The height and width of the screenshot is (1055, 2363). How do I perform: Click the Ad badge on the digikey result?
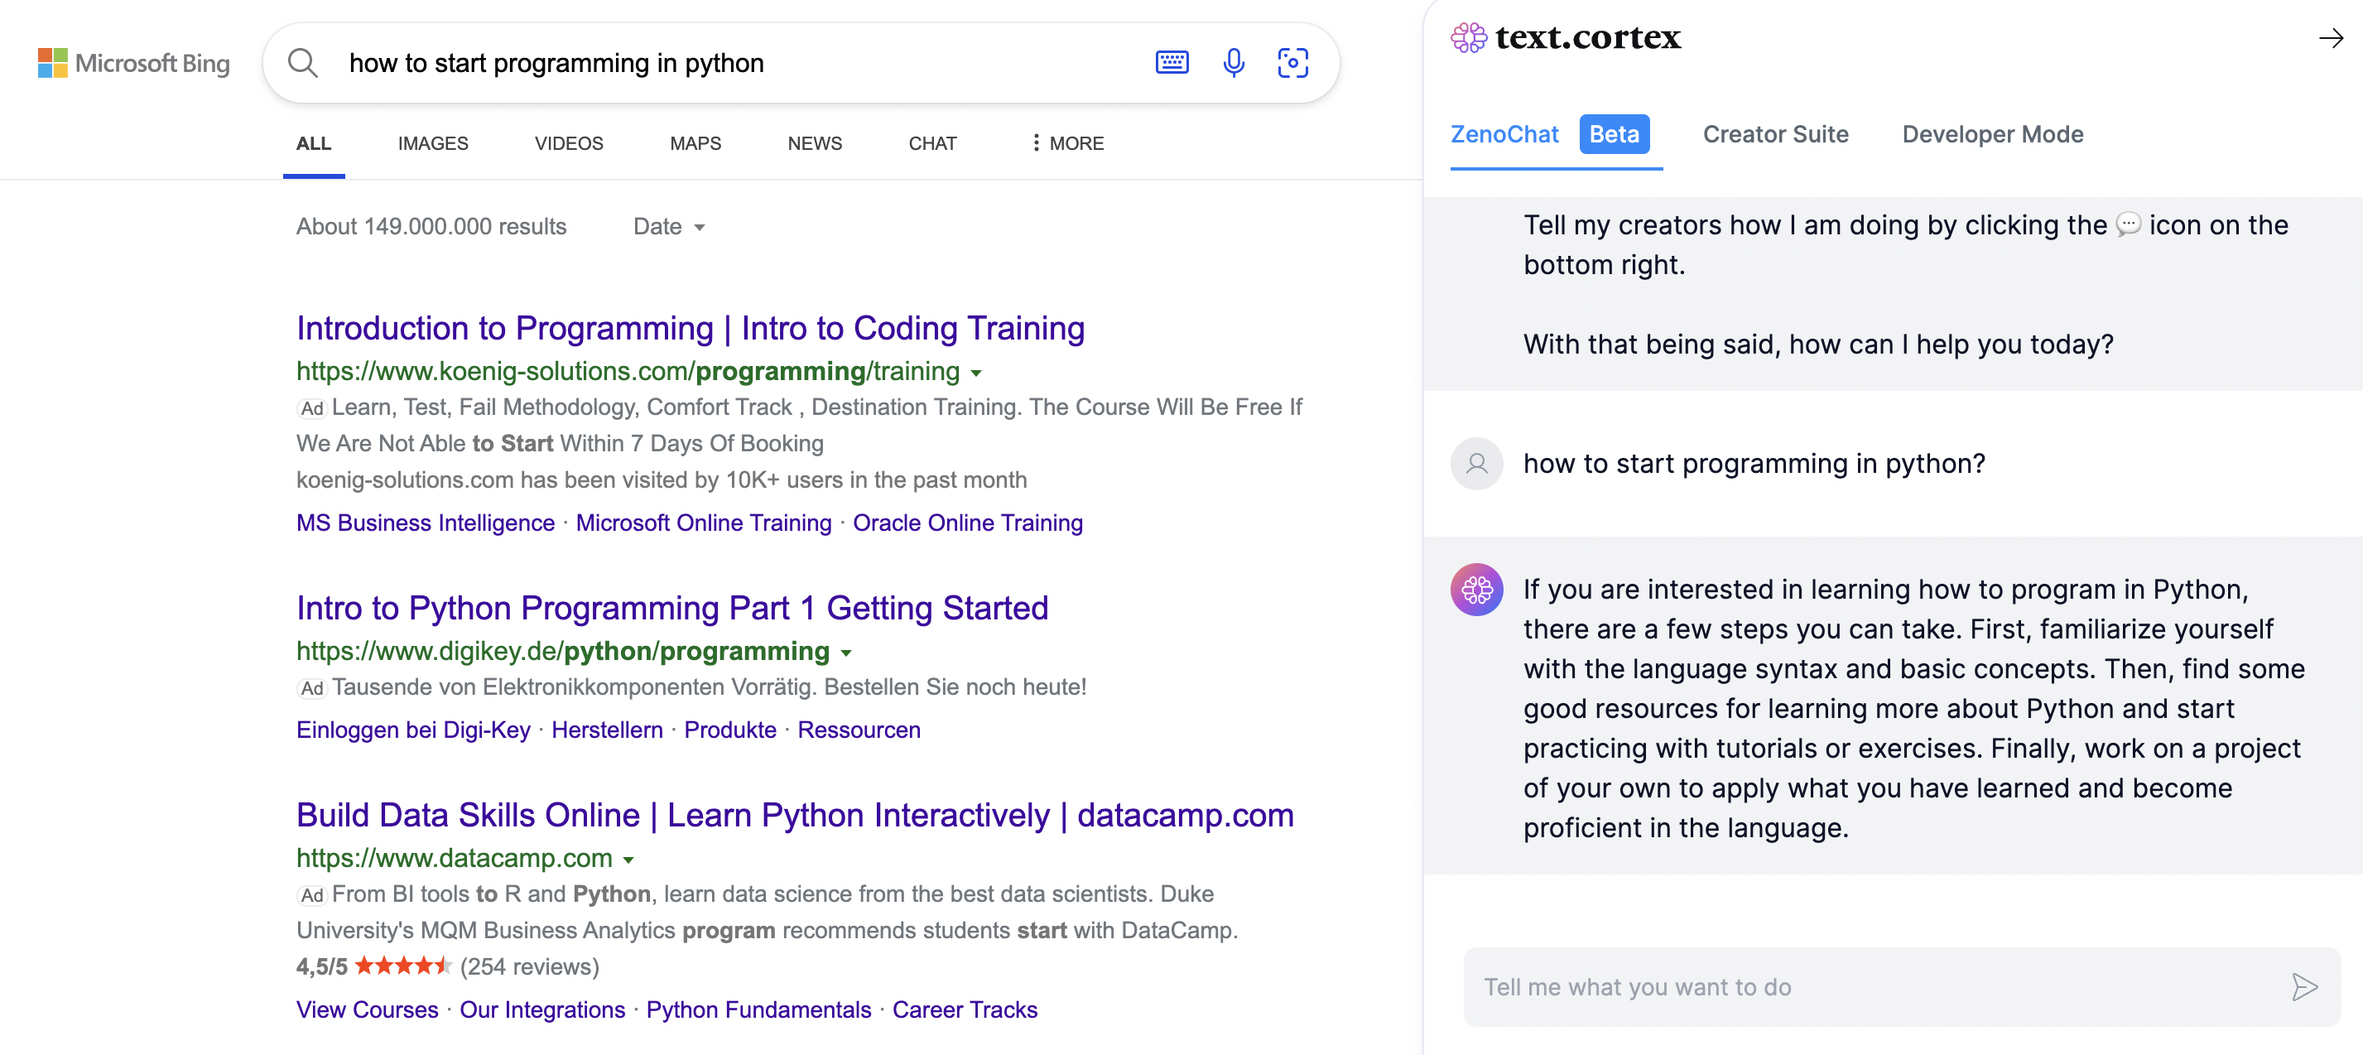point(312,688)
